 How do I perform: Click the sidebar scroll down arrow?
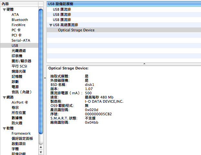[41, 152]
